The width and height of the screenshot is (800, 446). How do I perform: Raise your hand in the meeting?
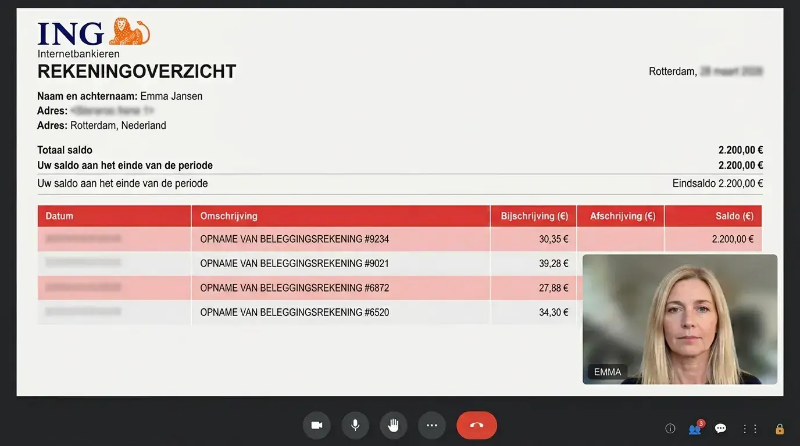394,425
